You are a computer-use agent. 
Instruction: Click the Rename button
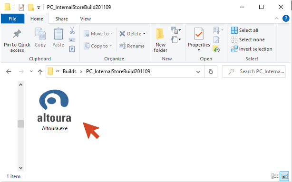point(132,46)
